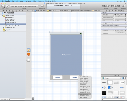
Task: Open the Navigate menu
Action: 28,1
